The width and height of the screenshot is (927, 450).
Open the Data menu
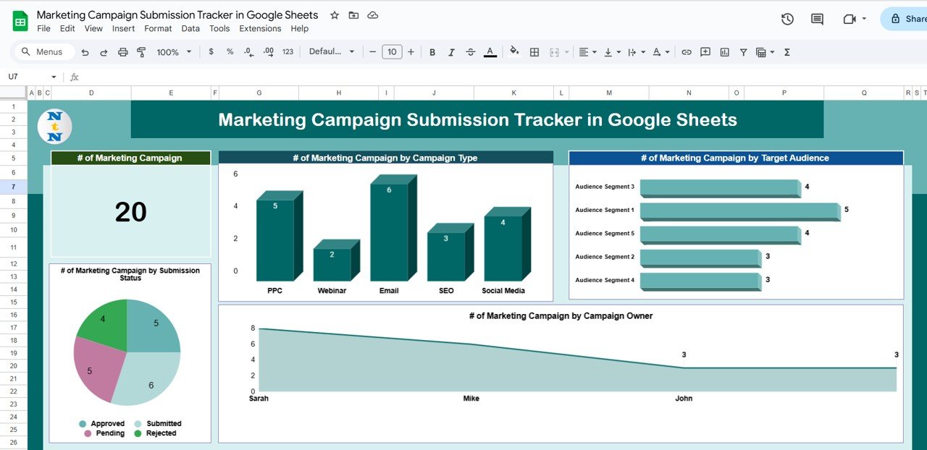point(190,29)
